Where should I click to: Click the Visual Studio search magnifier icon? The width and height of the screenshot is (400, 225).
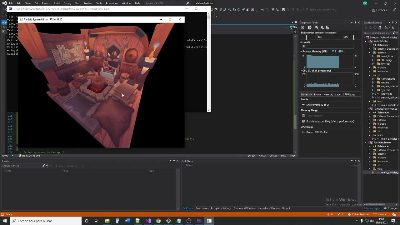pos(187,3)
